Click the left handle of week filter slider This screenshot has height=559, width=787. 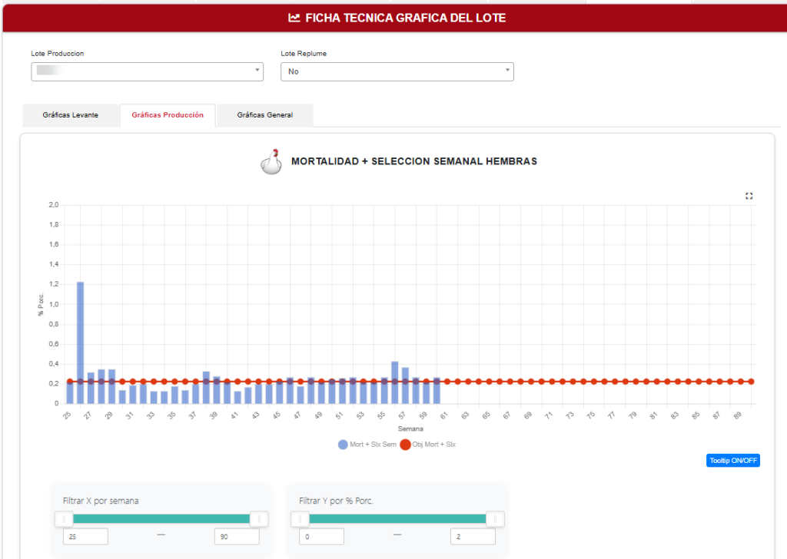(x=64, y=519)
